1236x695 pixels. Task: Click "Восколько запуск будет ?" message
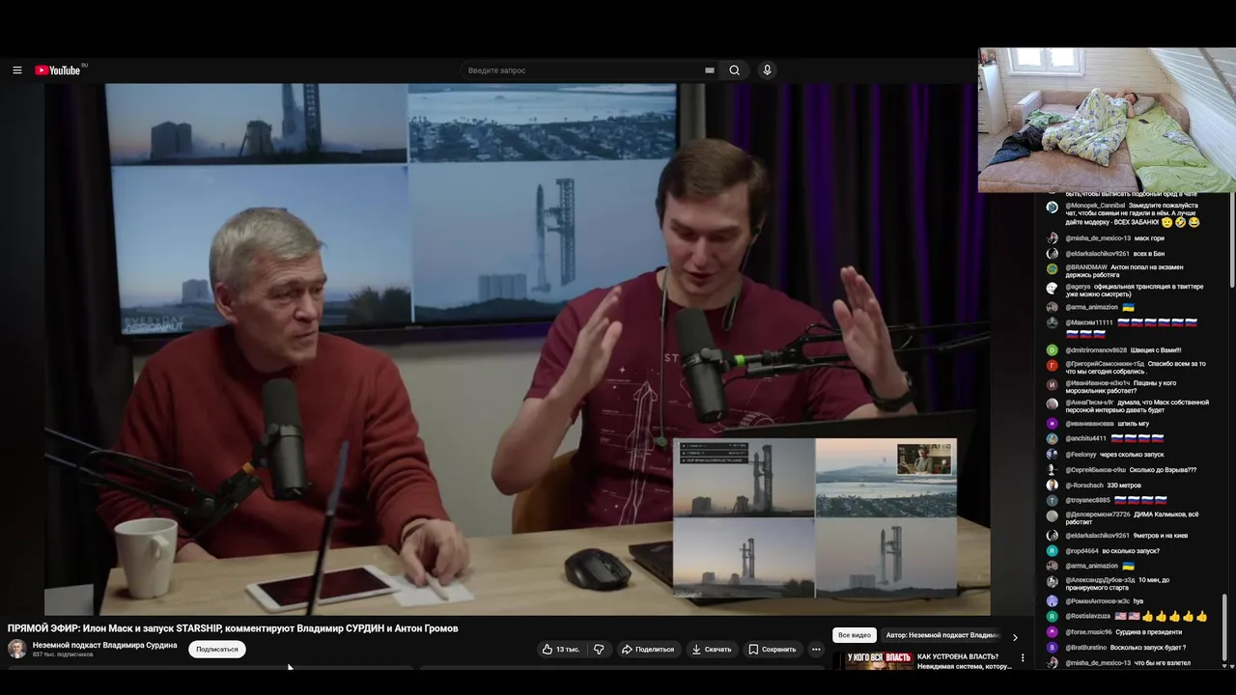tap(1148, 648)
